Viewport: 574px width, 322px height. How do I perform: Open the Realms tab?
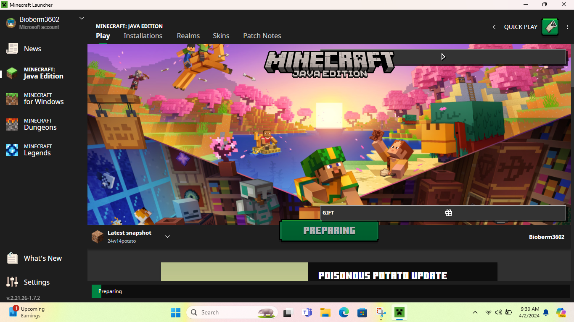point(188,36)
